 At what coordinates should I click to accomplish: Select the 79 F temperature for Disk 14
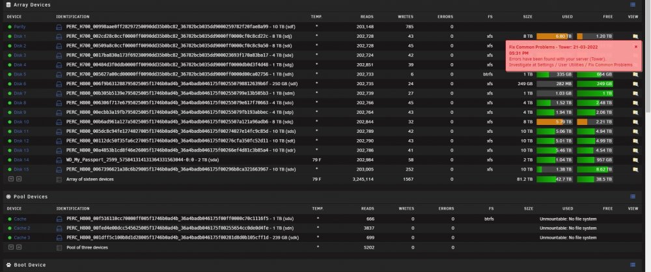pyautogui.click(x=316, y=160)
